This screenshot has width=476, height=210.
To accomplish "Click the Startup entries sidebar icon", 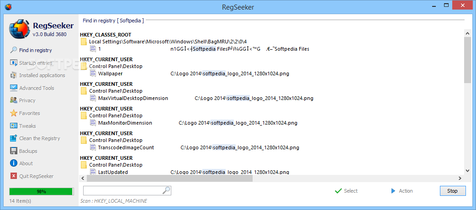I will 13,63.
